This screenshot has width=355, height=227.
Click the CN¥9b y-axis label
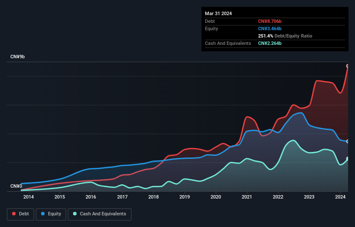click(17, 57)
